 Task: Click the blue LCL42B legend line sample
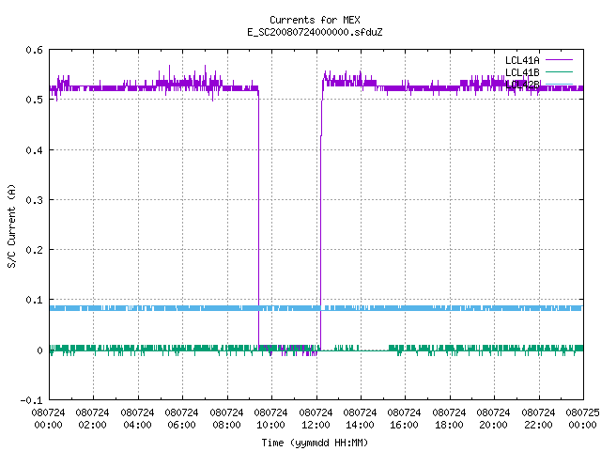coord(559,84)
